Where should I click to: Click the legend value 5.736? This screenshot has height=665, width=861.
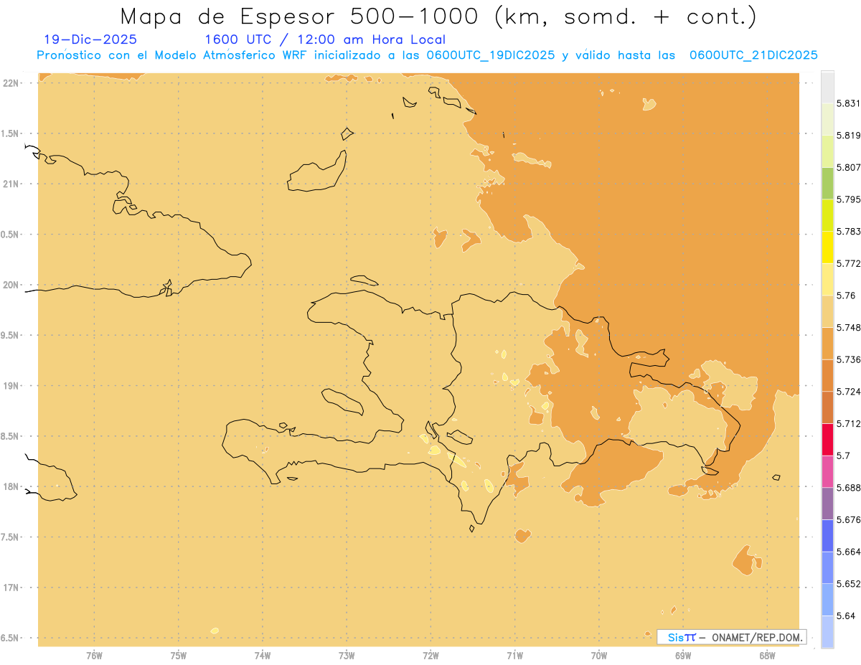(849, 359)
